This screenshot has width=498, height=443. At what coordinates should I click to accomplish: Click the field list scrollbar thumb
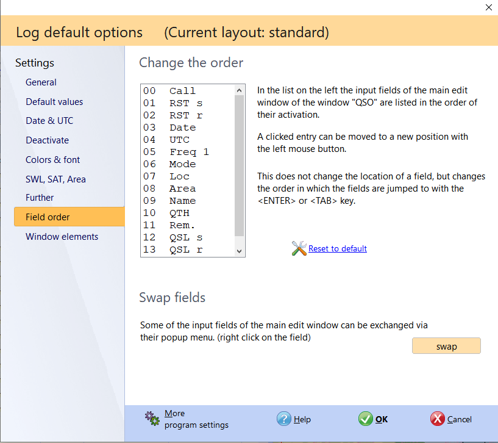tap(240, 166)
